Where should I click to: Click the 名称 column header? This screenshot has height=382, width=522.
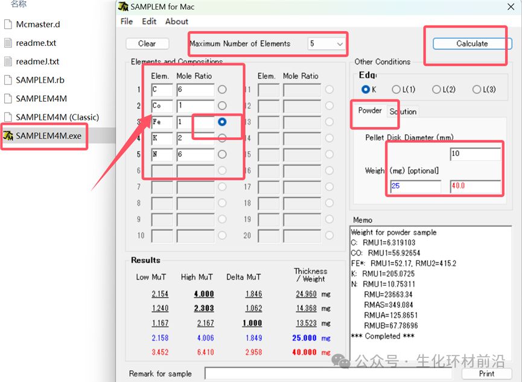[x=19, y=4]
